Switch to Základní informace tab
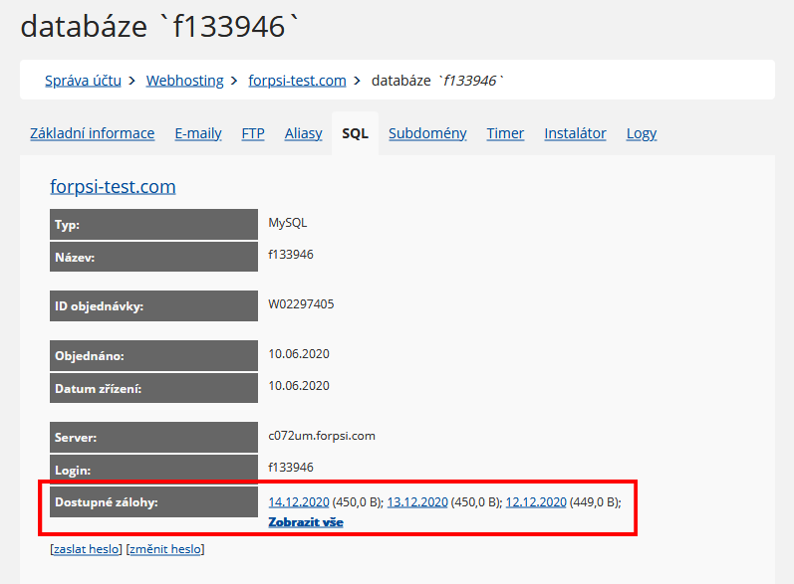794x584 pixels. 93,133
